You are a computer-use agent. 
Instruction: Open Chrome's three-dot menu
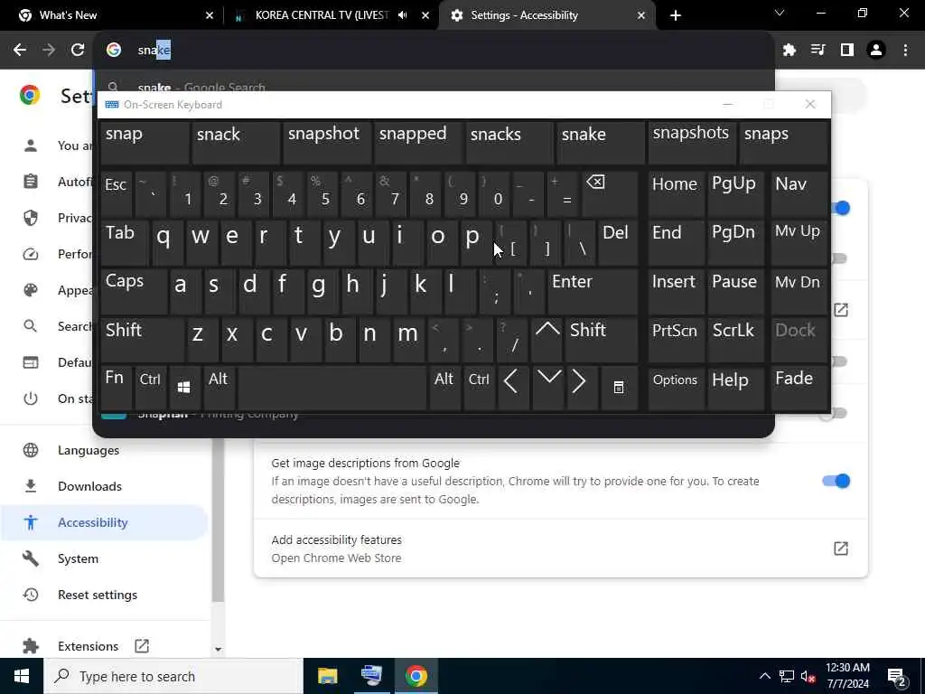905,51
